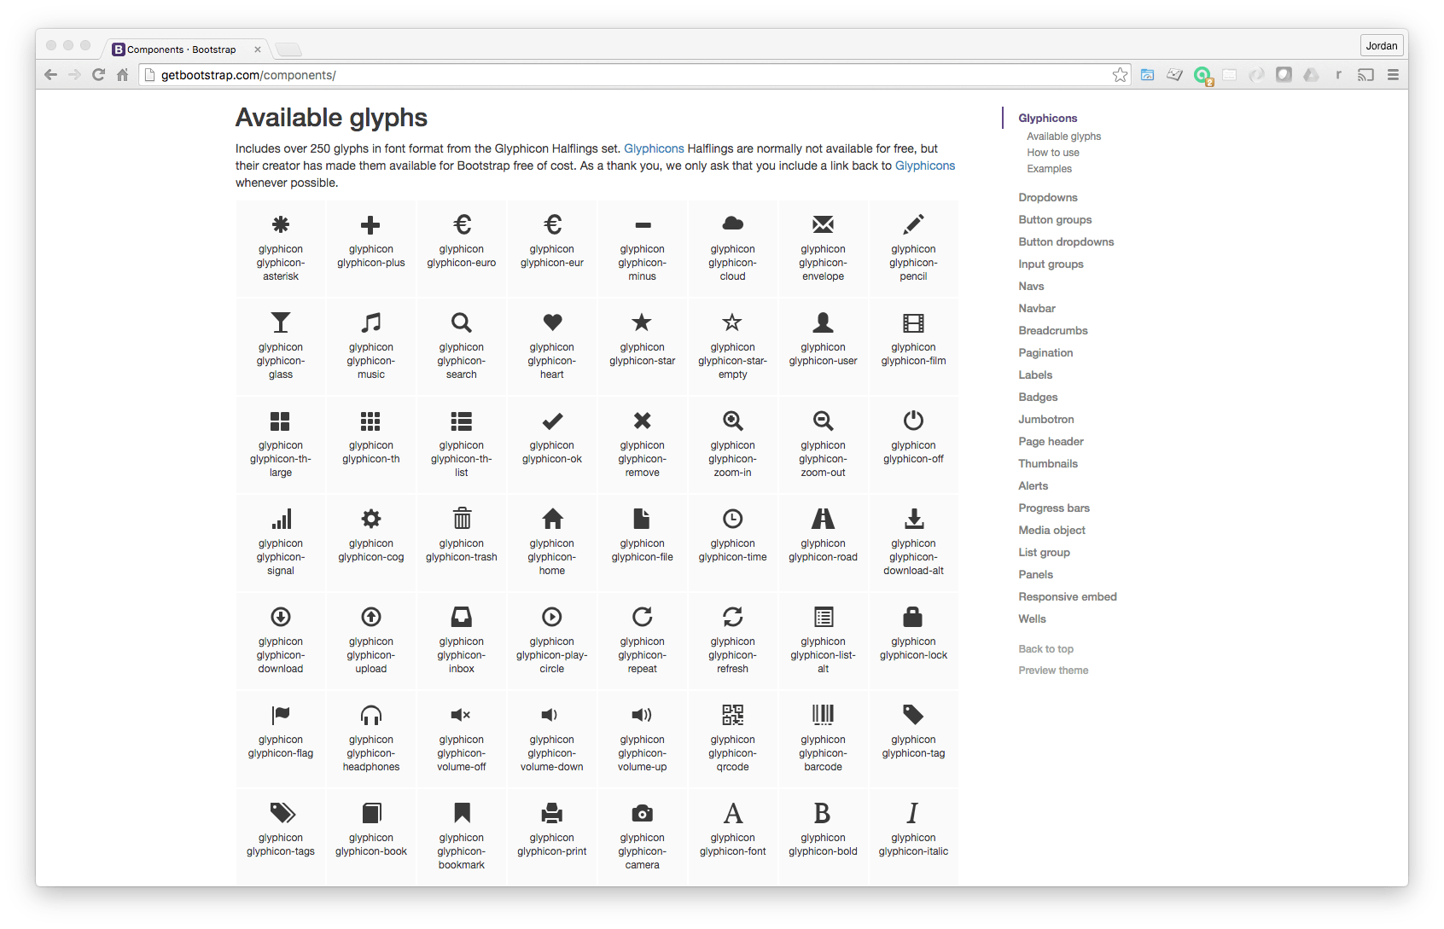Screen dimensions: 1444x929
Task: Navigate to Button groups in the sidebar
Action: click(x=1055, y=219)
